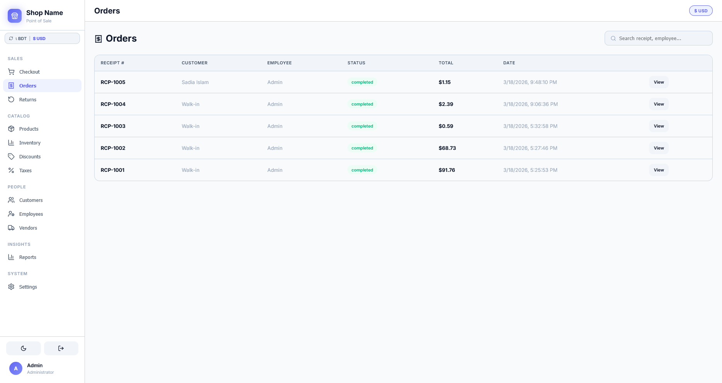
Task: Click the Taxes percent icon
Action: (x=11, y=171)
